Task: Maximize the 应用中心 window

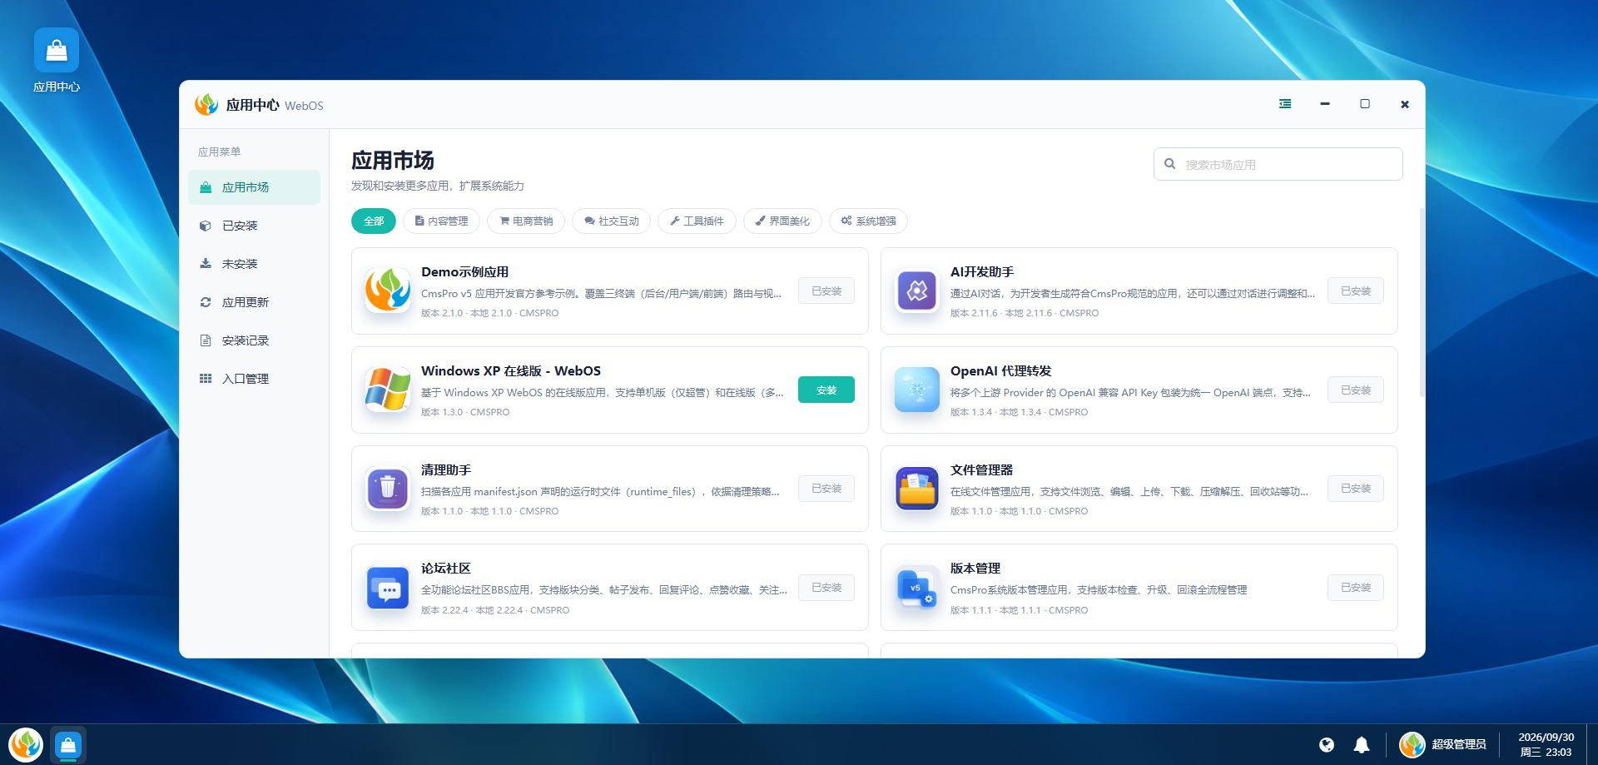Action: pyautogui.click(x=1365, y=104)
